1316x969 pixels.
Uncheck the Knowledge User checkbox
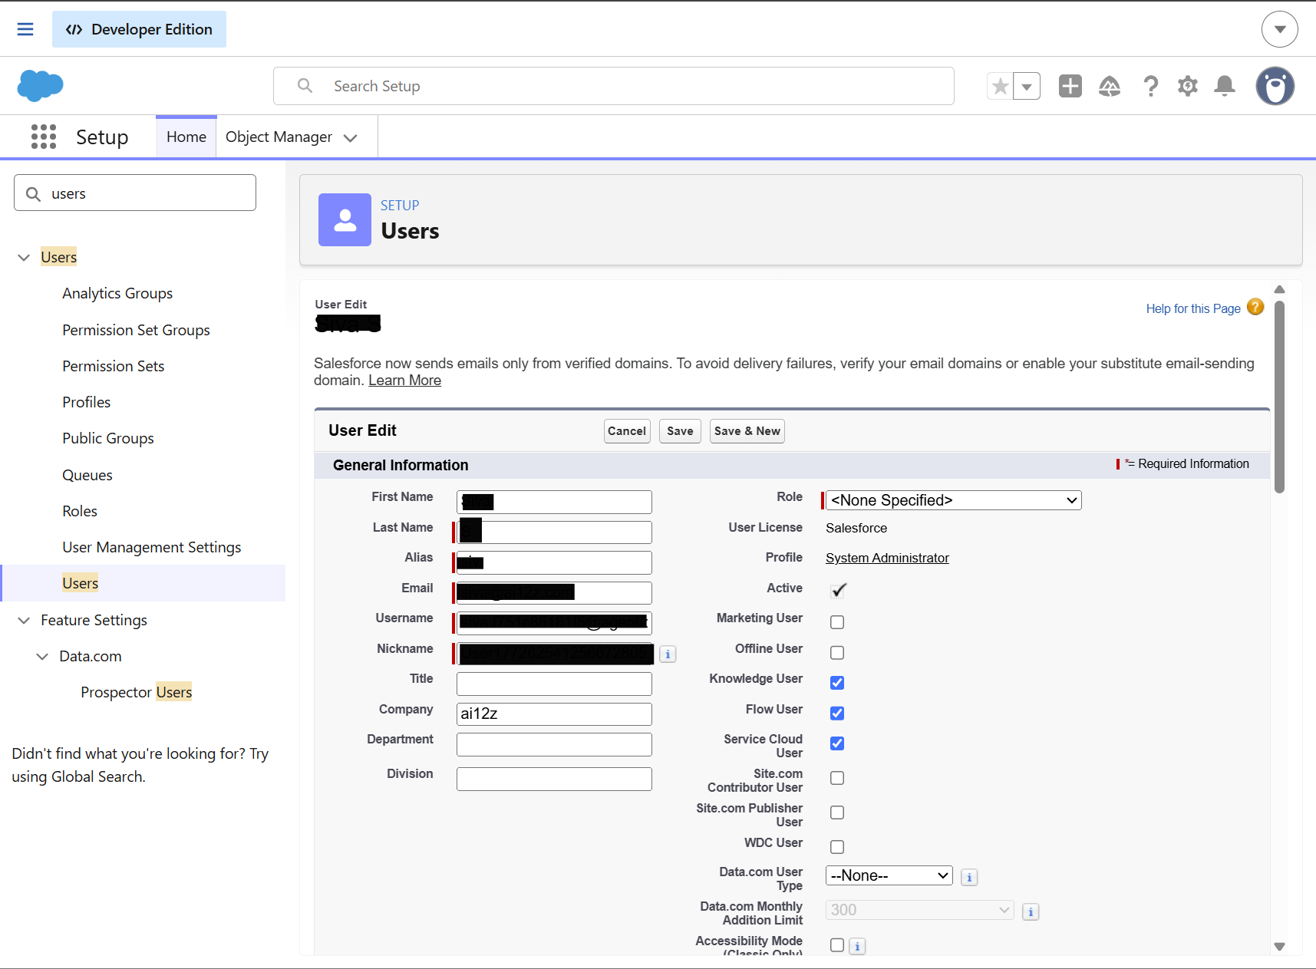[x=837, y=683]
